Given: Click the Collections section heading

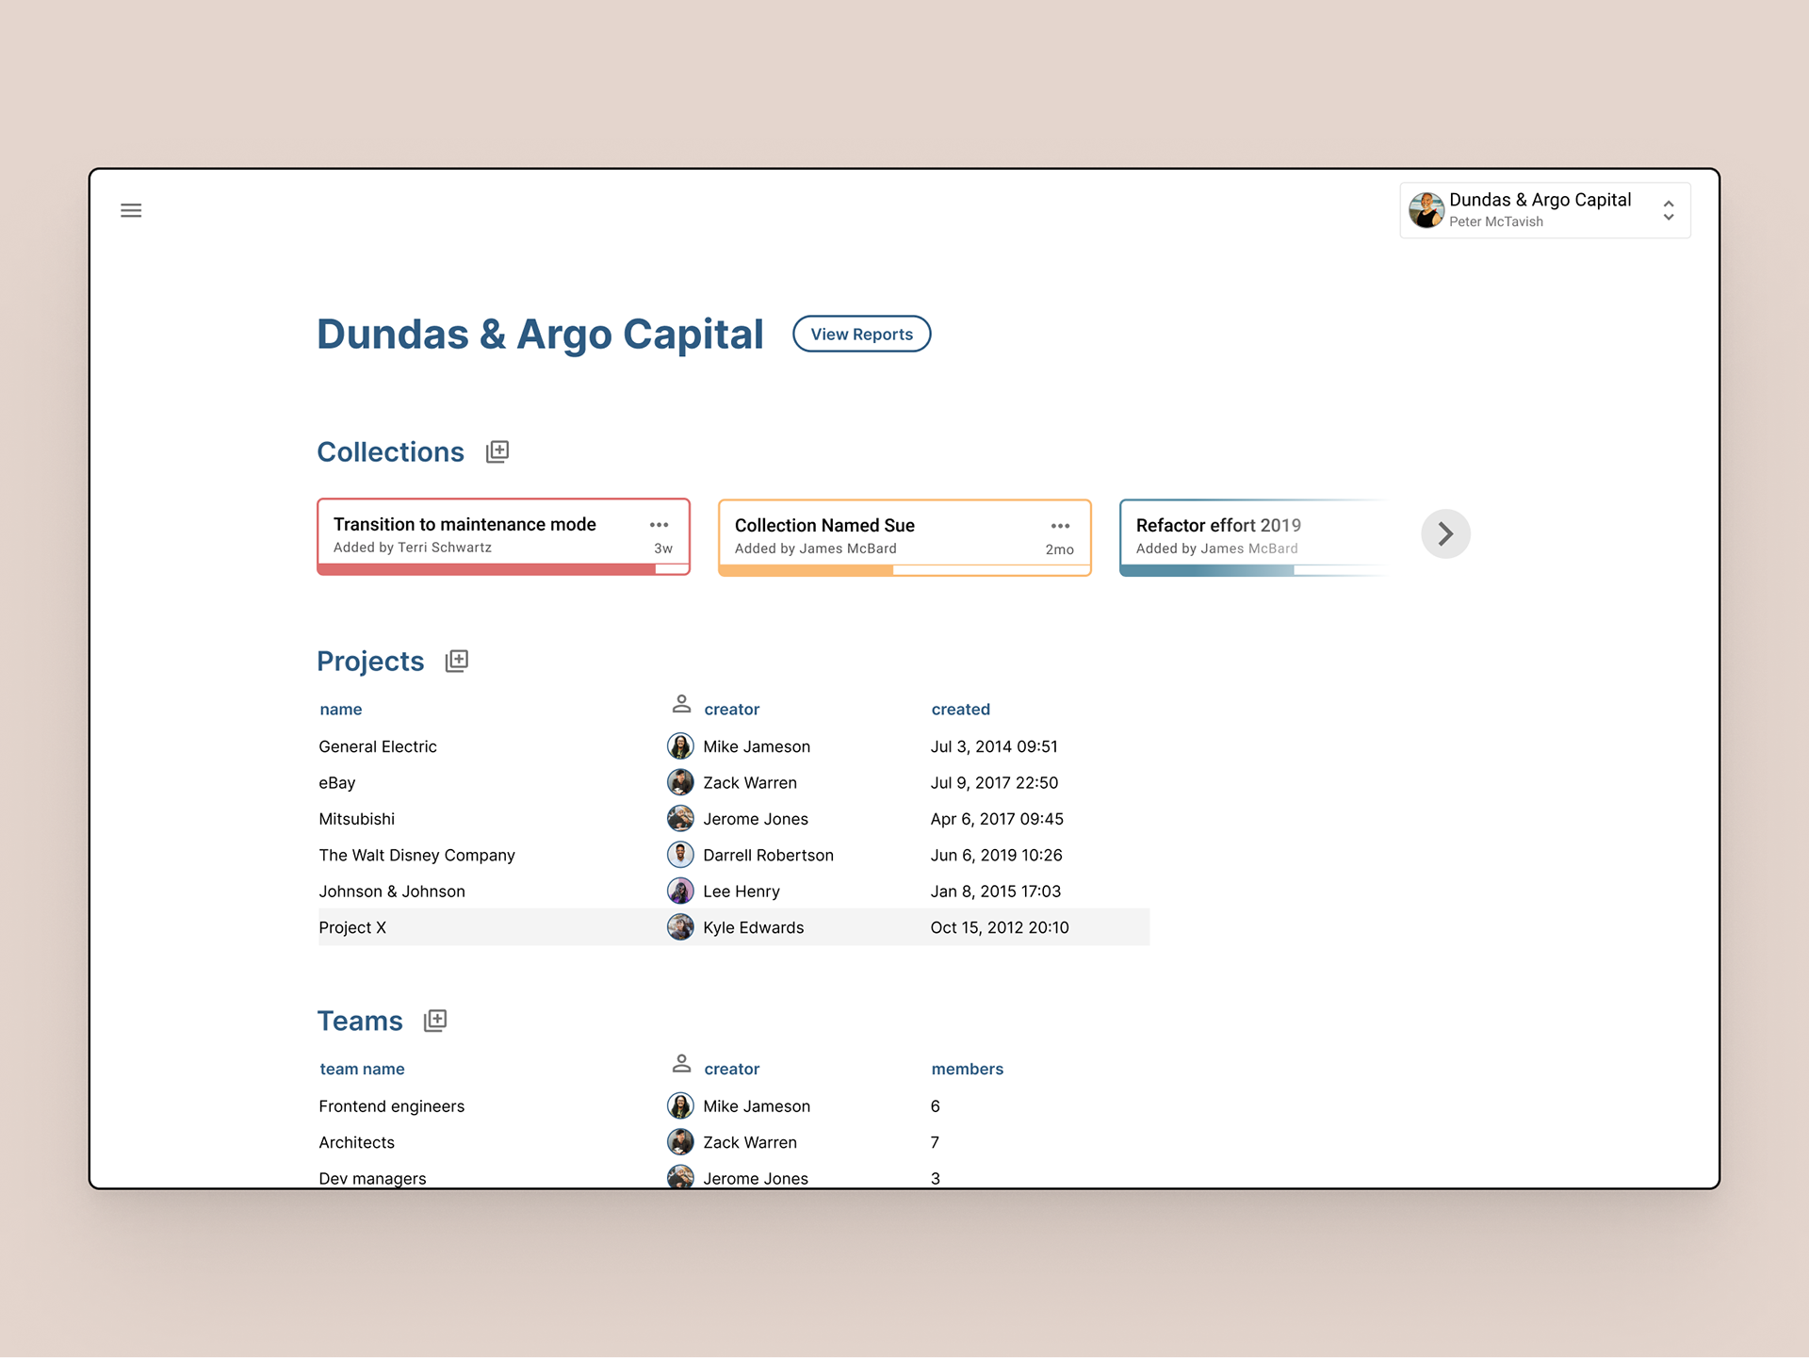Looking at the screenshot, I should pyautogui.click(x=390, y=452).
